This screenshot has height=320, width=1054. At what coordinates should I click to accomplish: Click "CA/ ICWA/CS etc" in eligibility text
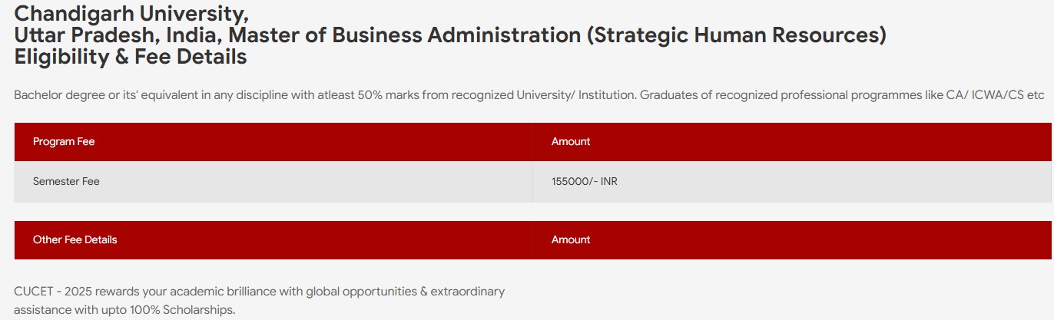pos(999,95)
